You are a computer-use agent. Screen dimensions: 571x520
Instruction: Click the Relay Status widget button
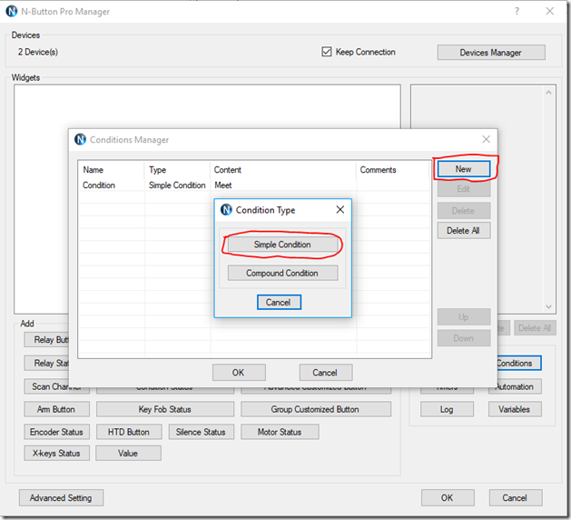pos(46,364)
